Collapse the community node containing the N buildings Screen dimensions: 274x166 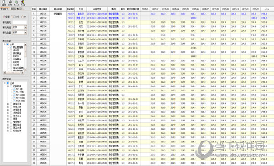[8, 86]
